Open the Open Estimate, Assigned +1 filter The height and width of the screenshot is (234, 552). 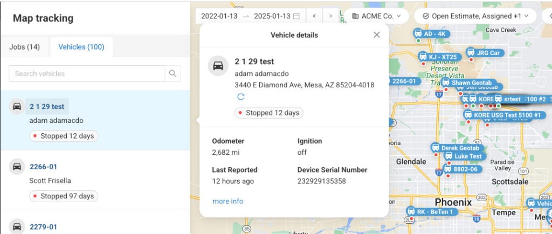(471, 16)
